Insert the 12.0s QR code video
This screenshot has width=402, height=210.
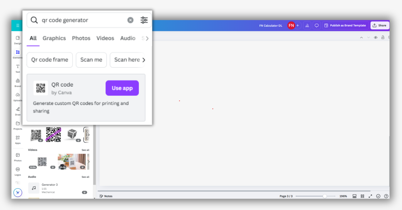tap(42, 162)
